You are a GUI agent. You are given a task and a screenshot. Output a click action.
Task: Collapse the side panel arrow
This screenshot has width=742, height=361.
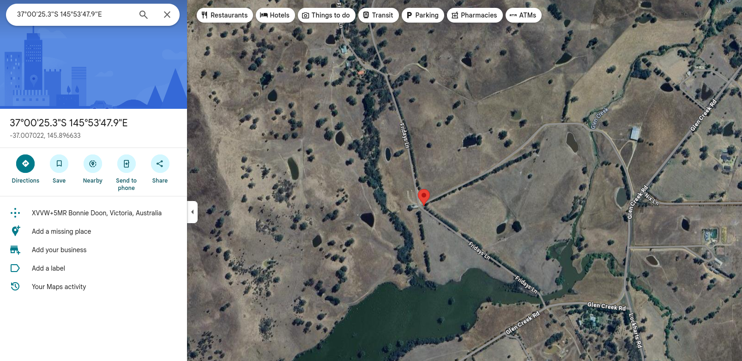(x=193, y=212)
